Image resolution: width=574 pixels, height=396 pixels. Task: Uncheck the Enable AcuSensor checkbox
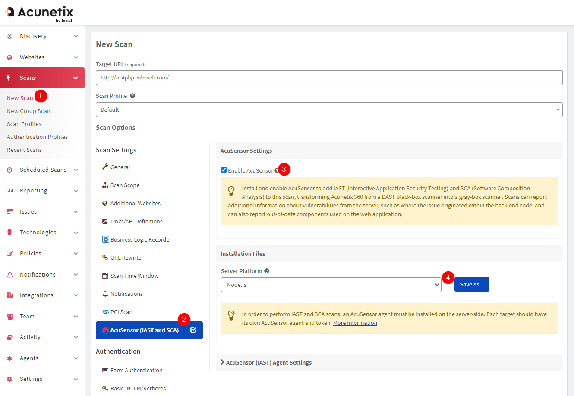[224, 170]
